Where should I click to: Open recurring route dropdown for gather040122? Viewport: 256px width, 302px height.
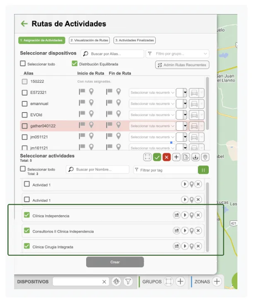pos(152,126)
